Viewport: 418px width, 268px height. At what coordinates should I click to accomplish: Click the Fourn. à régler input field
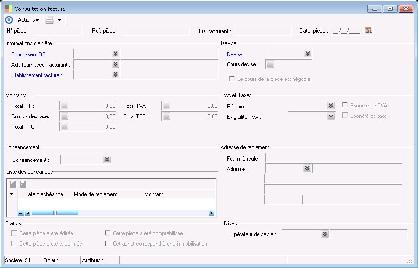point(333,158)
